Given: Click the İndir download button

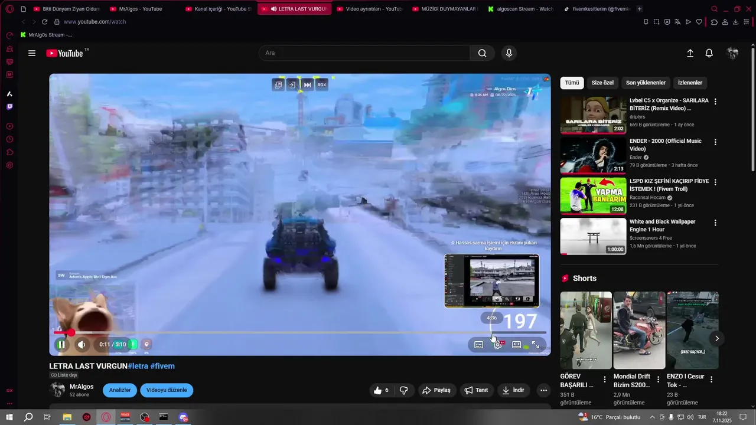Looking at the screenshot, I should 513,390.
